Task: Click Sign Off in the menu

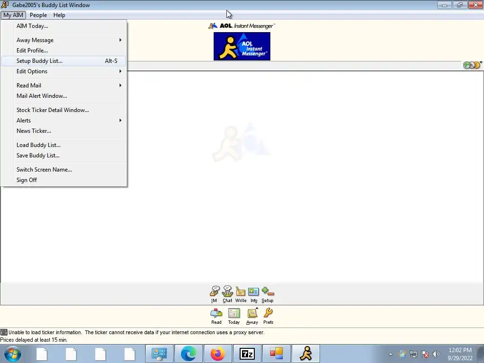Action: [64, 180]
